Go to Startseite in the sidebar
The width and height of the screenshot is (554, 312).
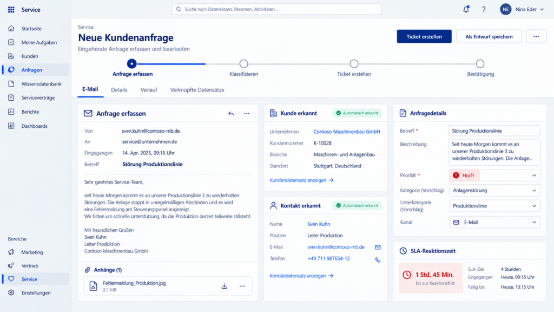pos(36,28)
